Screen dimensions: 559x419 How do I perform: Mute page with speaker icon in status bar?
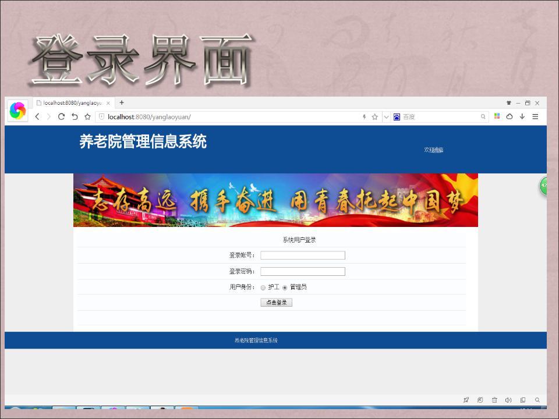[x=508, y=400]
